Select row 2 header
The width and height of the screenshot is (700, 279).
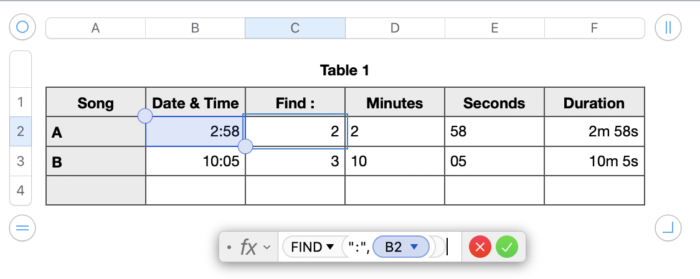click(x=21, y=131)
